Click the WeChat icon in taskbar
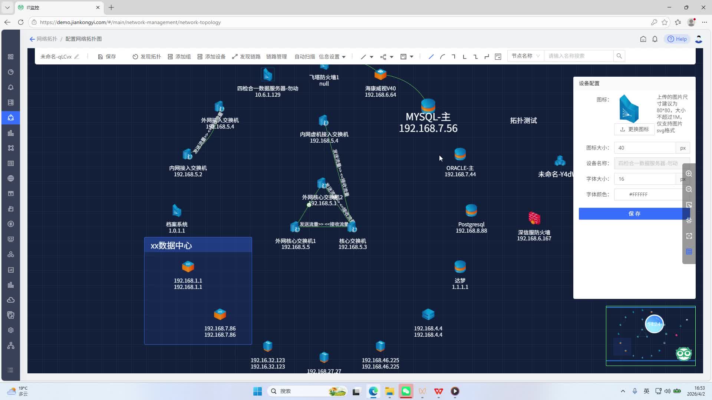The height and width of the screenshot is (400, 712). coord(406,391)
